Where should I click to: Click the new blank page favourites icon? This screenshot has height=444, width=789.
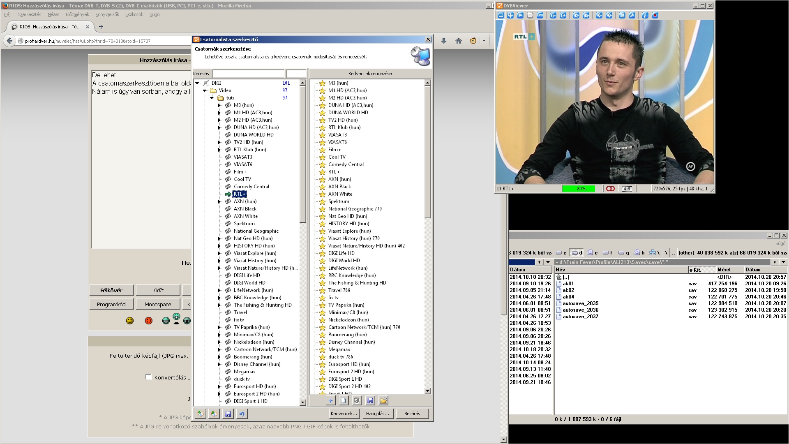[344, 400]
